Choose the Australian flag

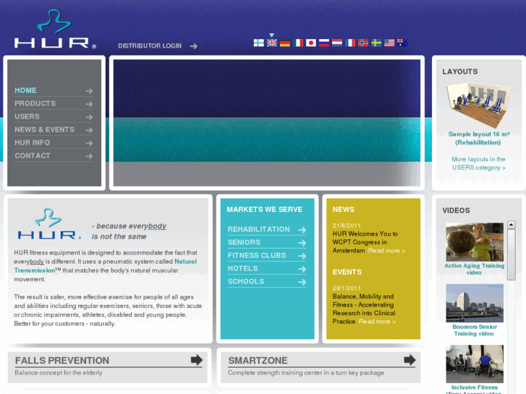[x=402, y=43]
